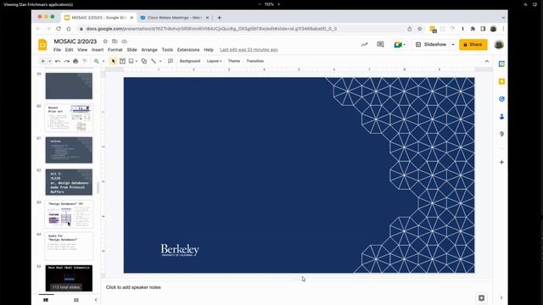Viewport: 543px width, 305px height.
Task: Select the 'Recent Prior Art' slide thumbnail
Action: [69, 118]
